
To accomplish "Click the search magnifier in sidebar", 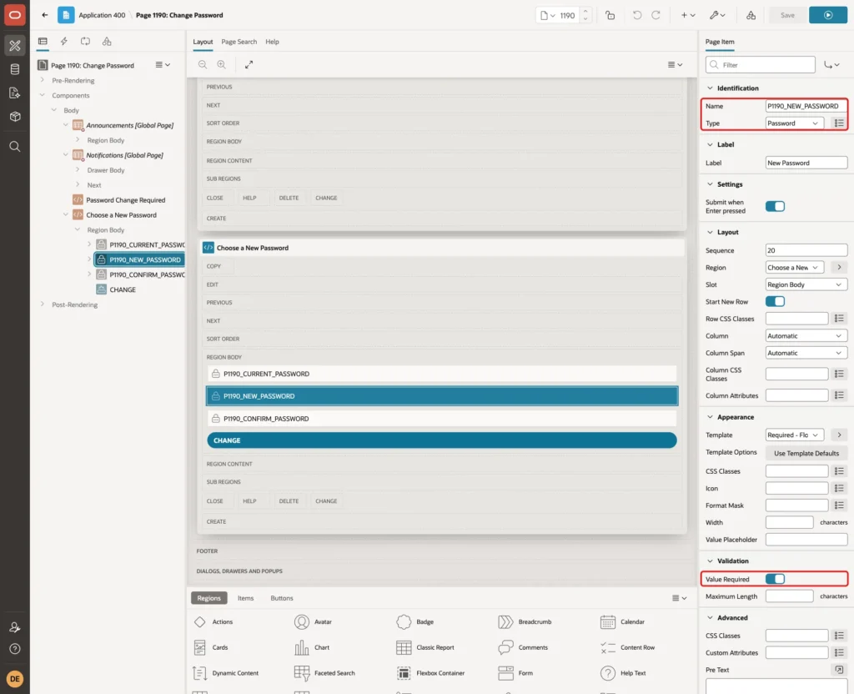I will (15, 147).
